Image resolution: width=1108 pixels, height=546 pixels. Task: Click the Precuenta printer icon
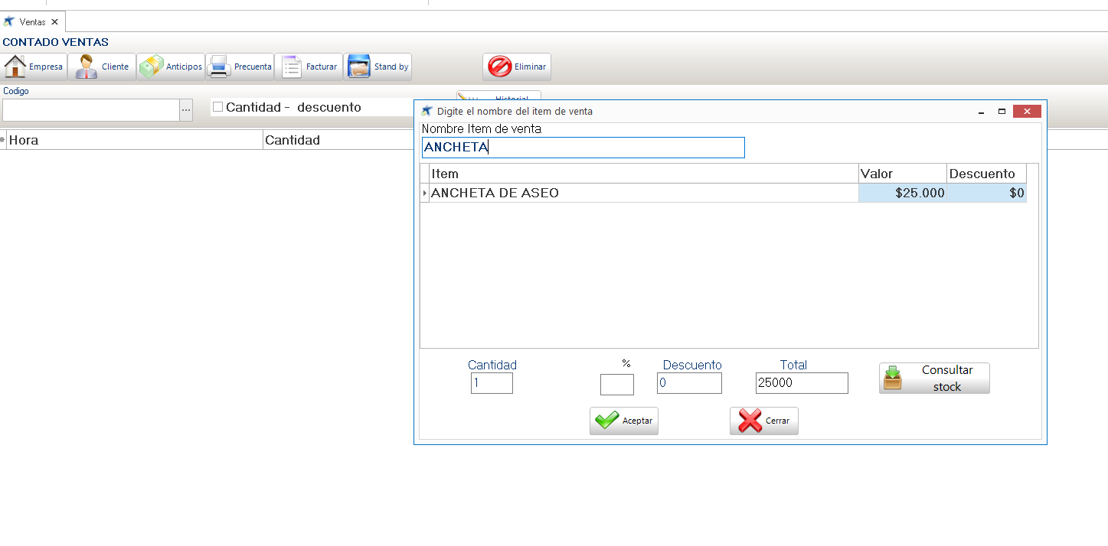219,67
